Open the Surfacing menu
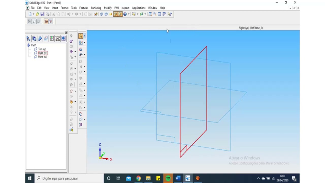Image resolution: width=325 pixels, height=183 pixels. pos(96,8)
